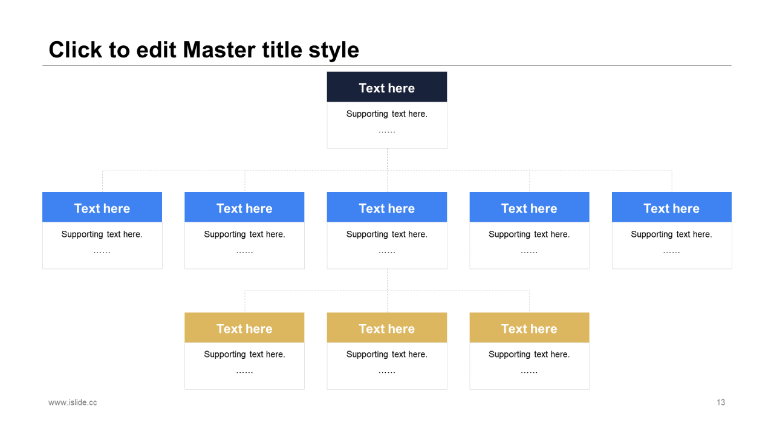The height and width of the screenshot is (435, 774).
Task: Select the rightmost gold 'Text here' header
Action: pyautogui.click(x=530, y=327)
